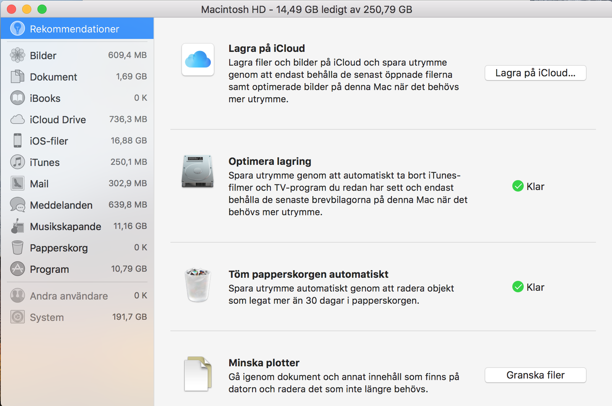Viewport: 612px width, 406px height.
Task: Click the 250,1 MB size for iTunes
Action: pos(129,162)
